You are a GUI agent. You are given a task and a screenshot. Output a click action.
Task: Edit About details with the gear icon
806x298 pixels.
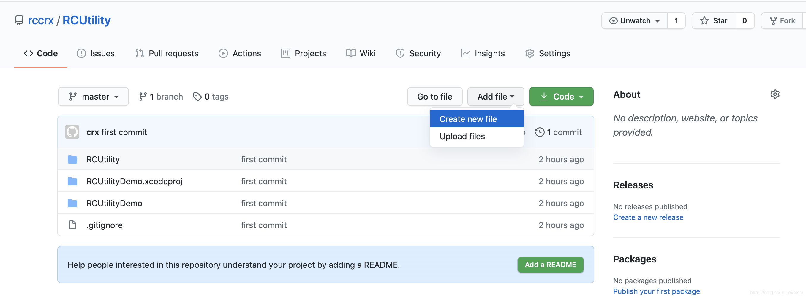[x=775, y=94]
